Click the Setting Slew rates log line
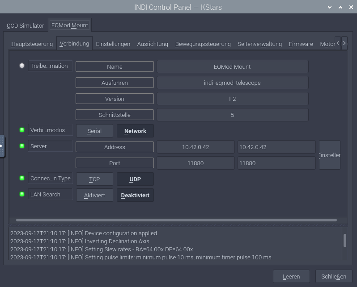 click(x=102, y=249)
